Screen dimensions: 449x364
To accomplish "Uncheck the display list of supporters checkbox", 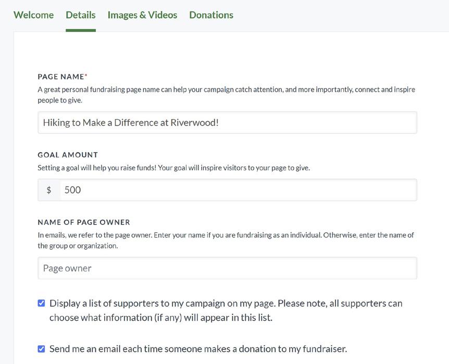I will (x=42, y=303).
